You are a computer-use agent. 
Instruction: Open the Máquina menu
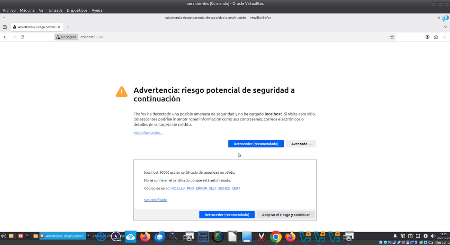tap(27, 10)
